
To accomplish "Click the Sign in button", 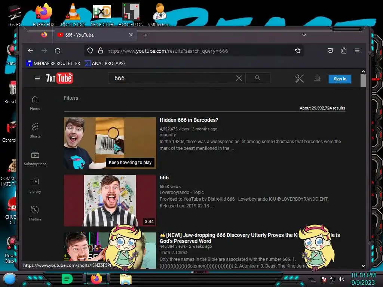I will [x=340, y=79].
